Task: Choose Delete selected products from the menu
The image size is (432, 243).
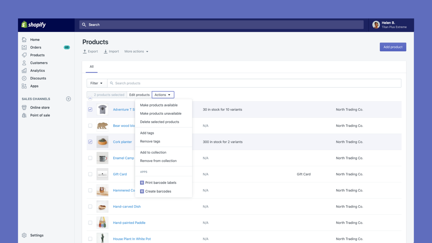Action: 159,122
